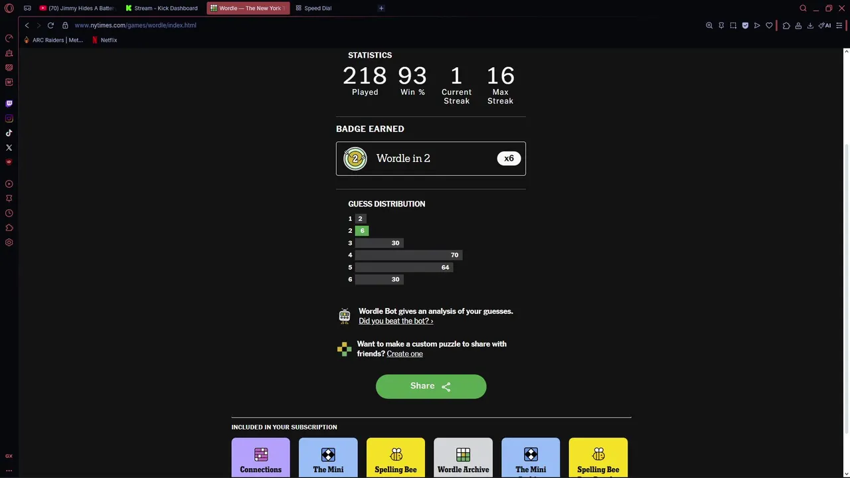Open History clock icon in sidebar

(x=9, y=213)
